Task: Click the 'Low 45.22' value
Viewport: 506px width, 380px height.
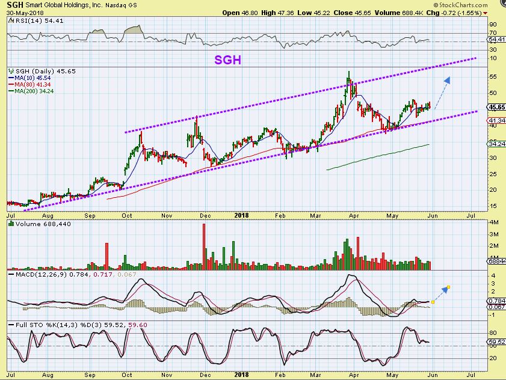Action: tap(313, 13)
